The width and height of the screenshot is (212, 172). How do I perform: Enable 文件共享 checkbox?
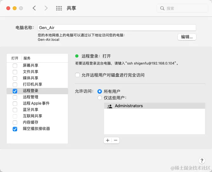pyautogui.click(x=15, y=72)
